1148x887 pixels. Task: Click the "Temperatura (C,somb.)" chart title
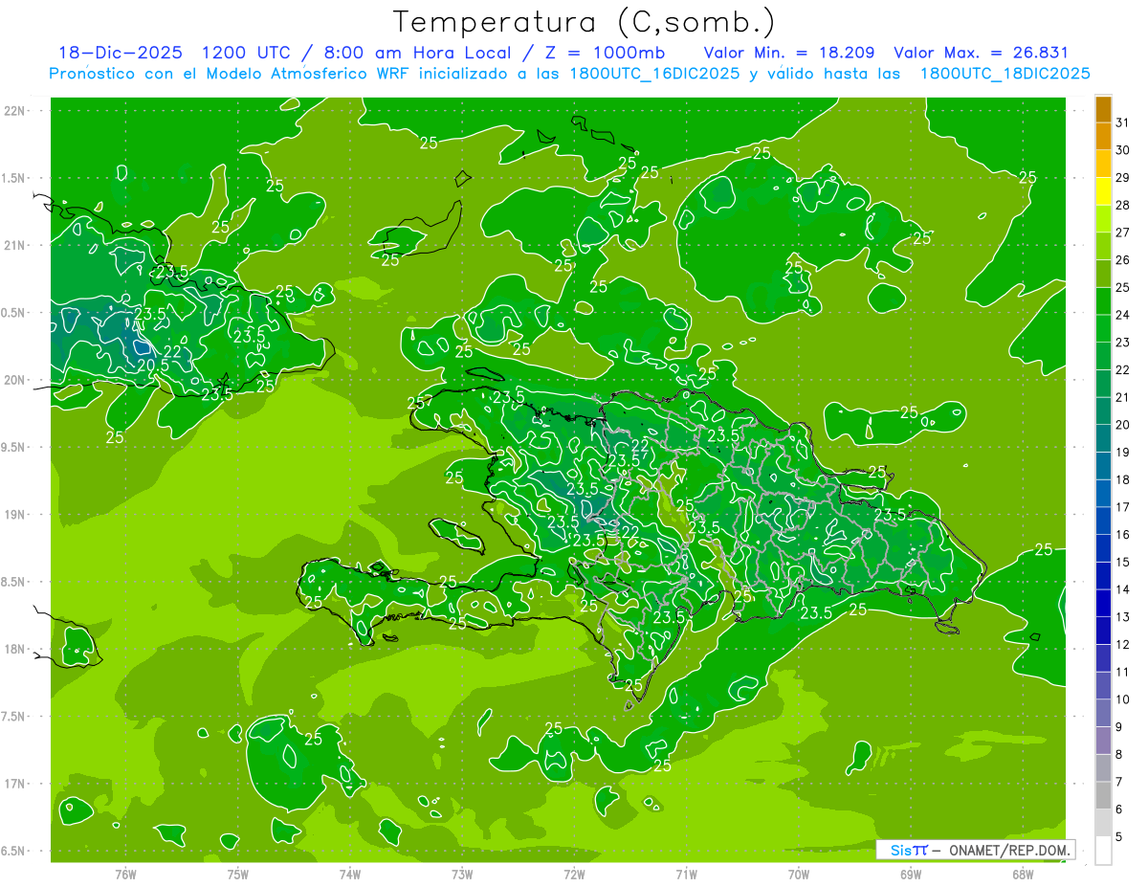click(585, 23)
